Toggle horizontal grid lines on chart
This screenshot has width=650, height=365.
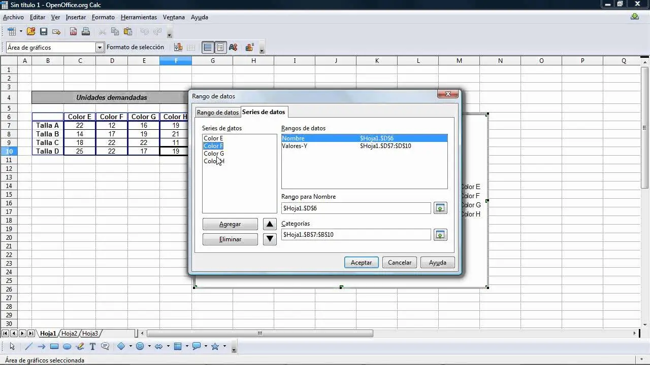[x=208, y=47]
